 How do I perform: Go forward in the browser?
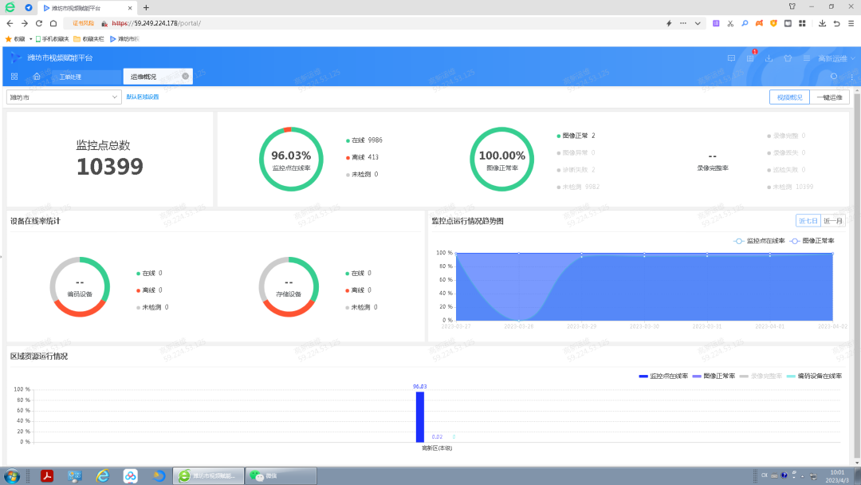point(25,24)
